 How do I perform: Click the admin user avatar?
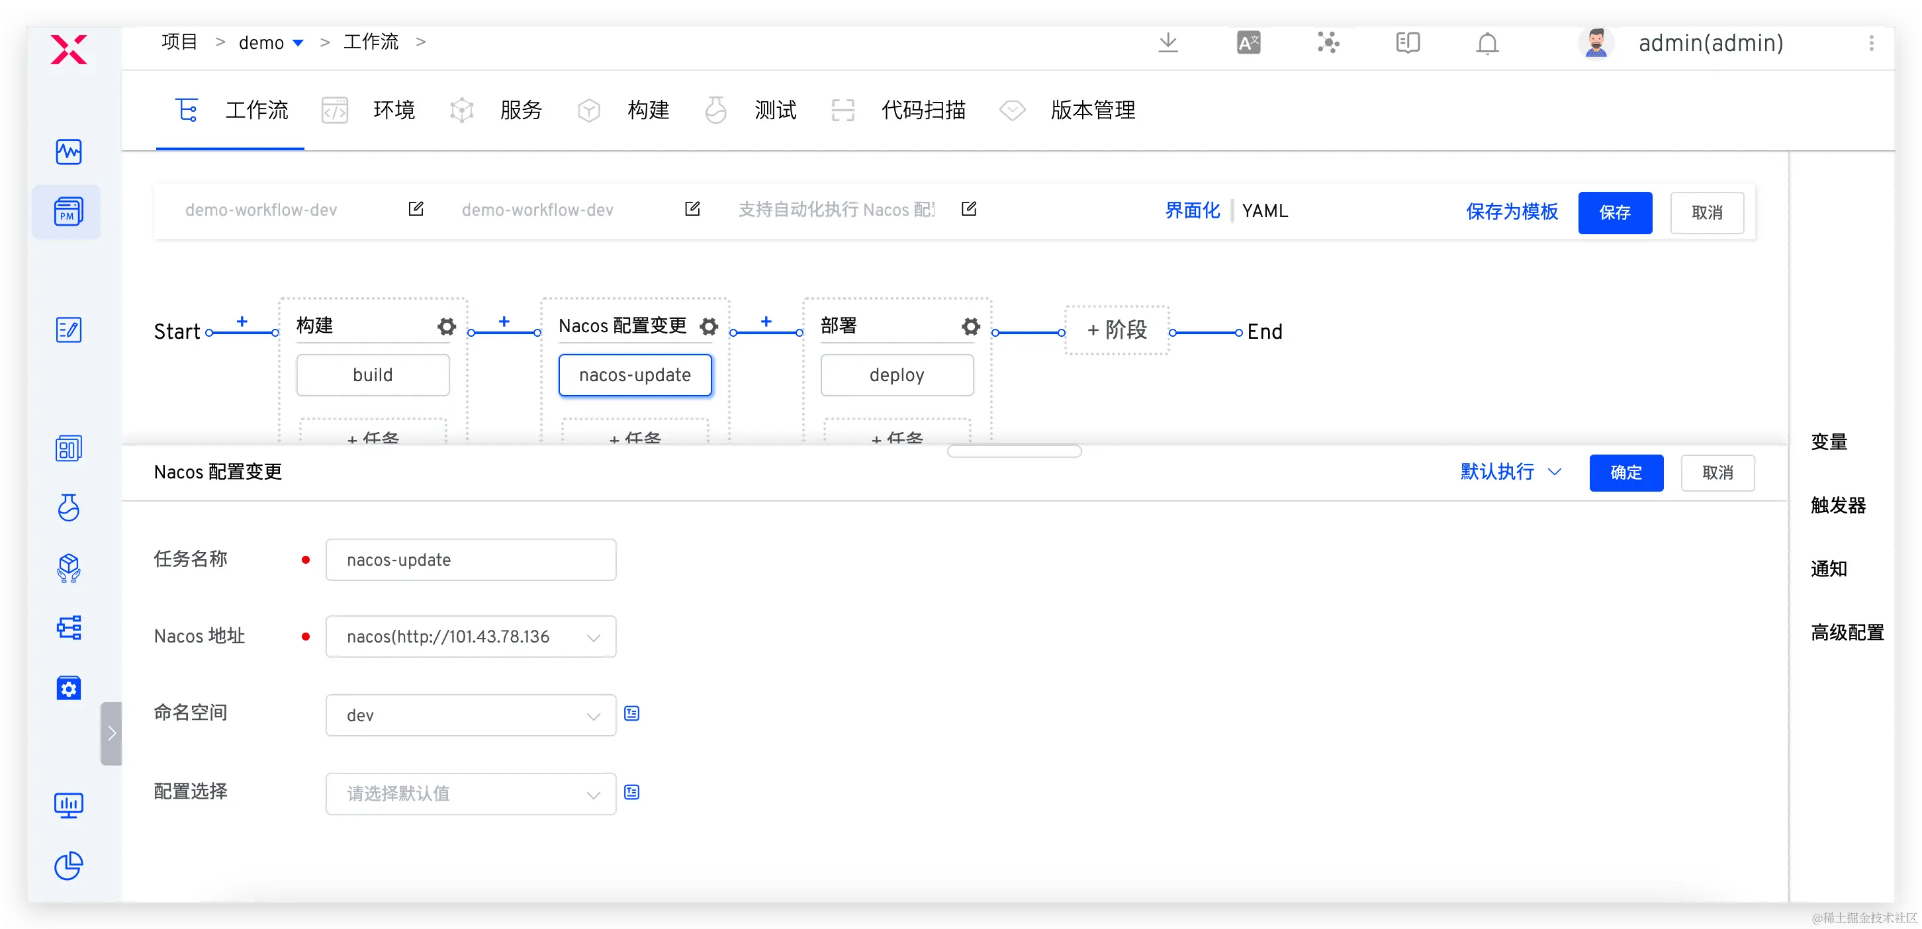click(1596, 43)
